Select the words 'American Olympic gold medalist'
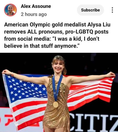This screenshot has height=132, width=118. (45, 25)
